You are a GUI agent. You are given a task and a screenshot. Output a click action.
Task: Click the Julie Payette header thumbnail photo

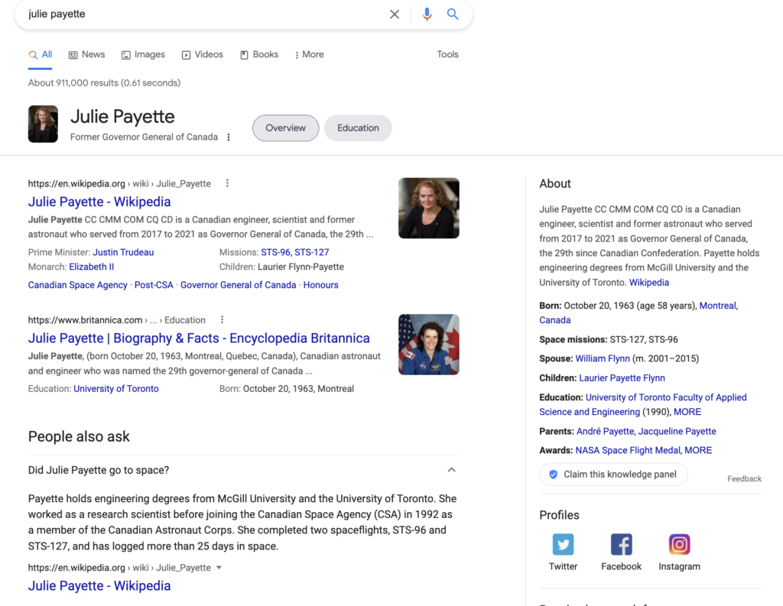tap(43, 124)
